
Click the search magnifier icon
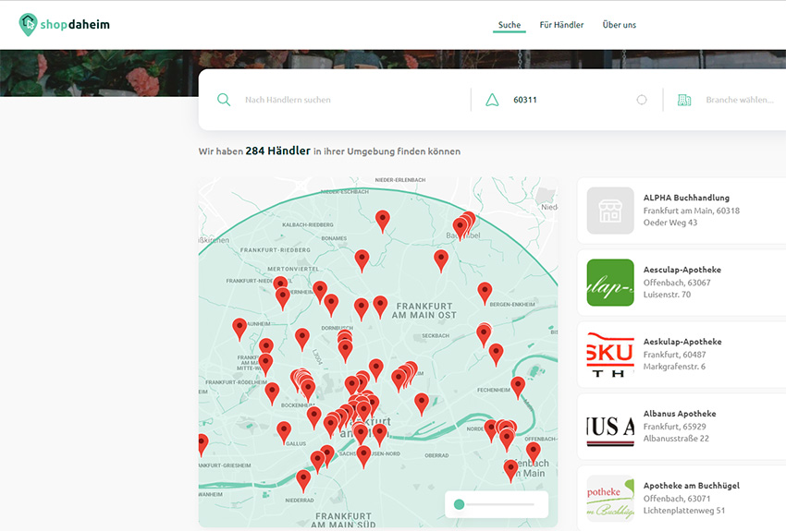tap(224, 100)
